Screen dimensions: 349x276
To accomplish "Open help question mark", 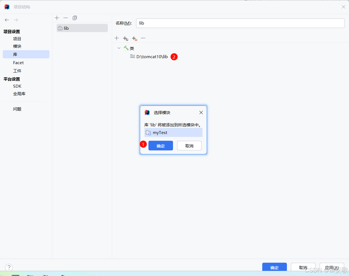I will (9, 267).
